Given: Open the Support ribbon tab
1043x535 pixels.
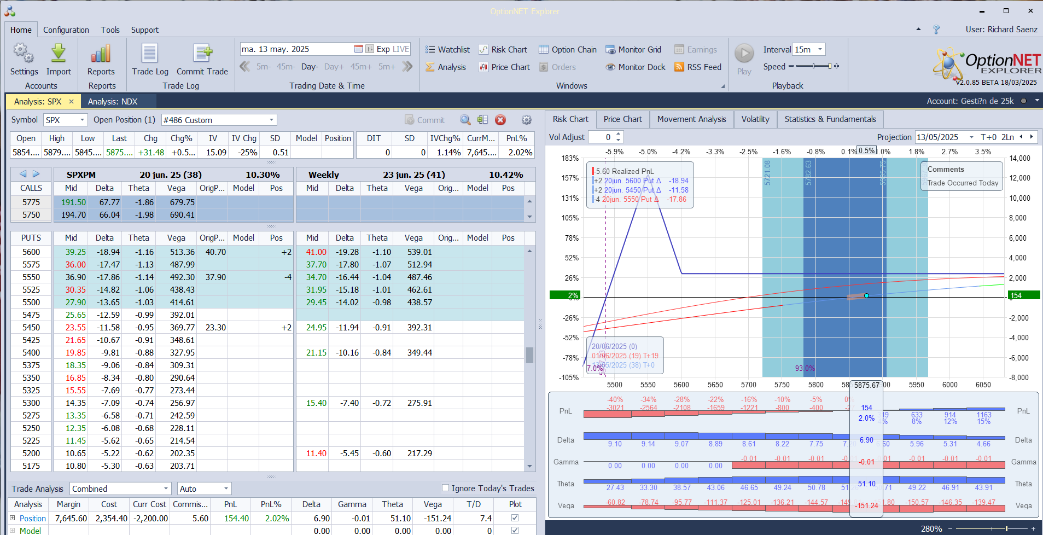Looking at the screenshot, I should (x=145, y=30).
